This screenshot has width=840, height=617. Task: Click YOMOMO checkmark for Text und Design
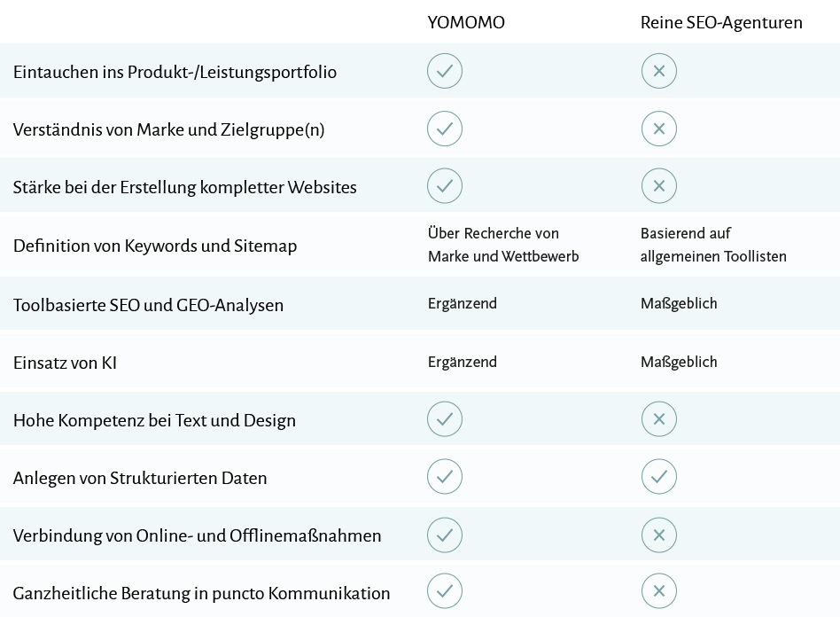[445, 419]
